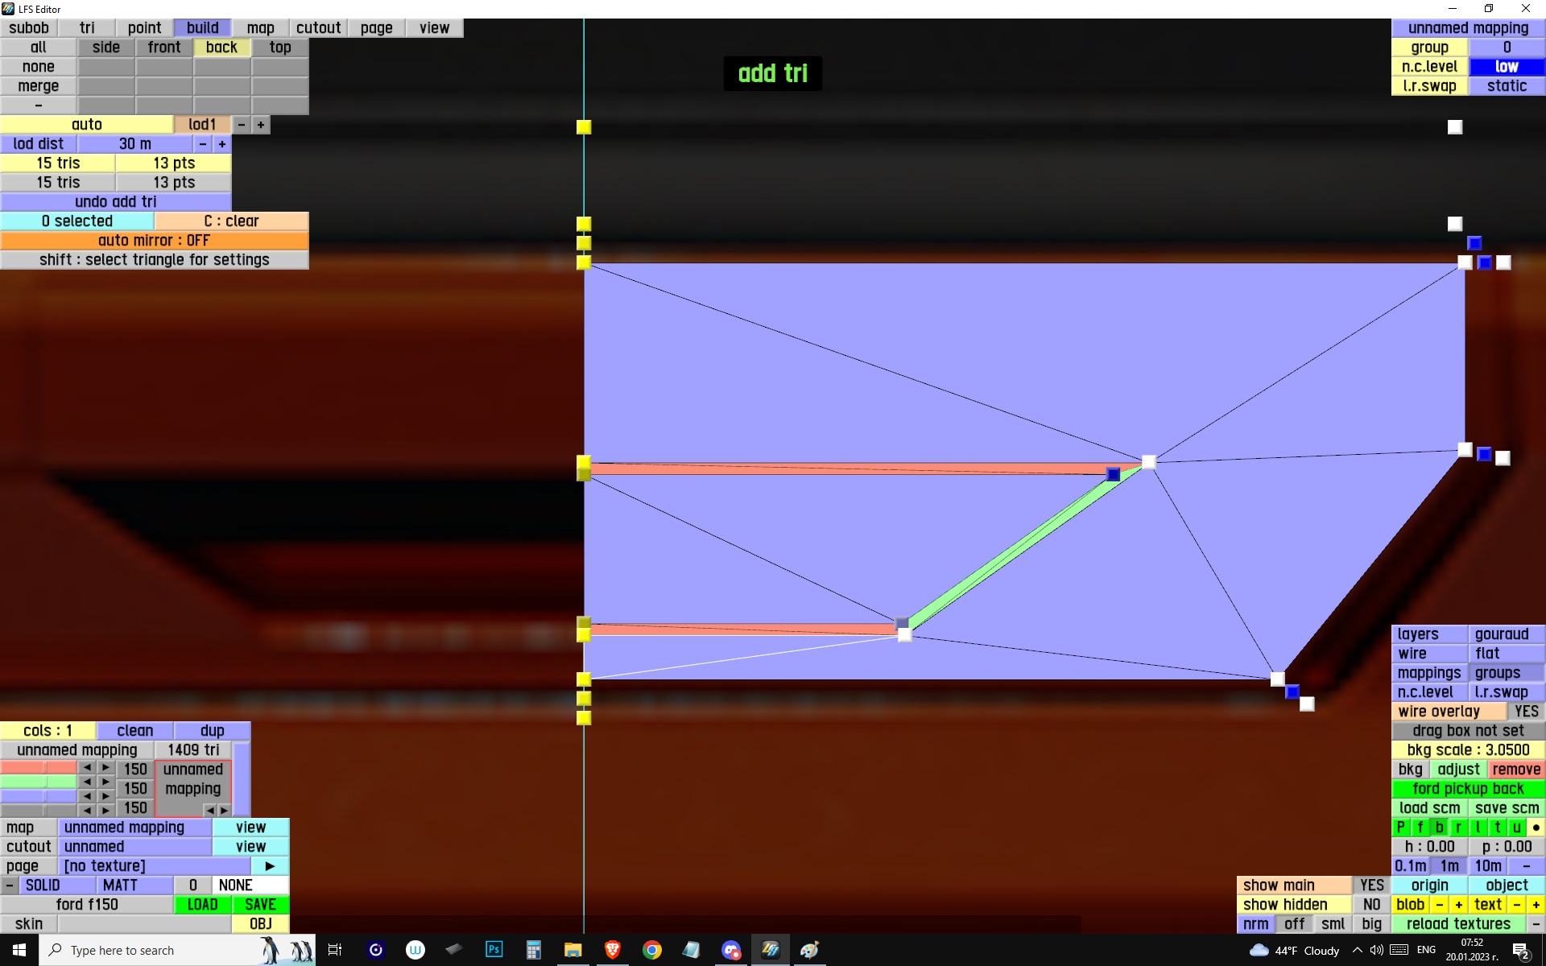Click the page texture play arrow
This screenshot has width=1546, height=966.
click(270, 866)
